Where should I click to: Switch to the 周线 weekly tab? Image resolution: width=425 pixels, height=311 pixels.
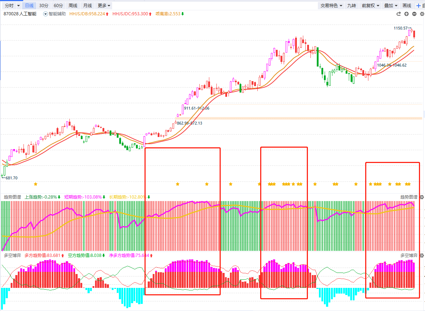pos(73,6)
